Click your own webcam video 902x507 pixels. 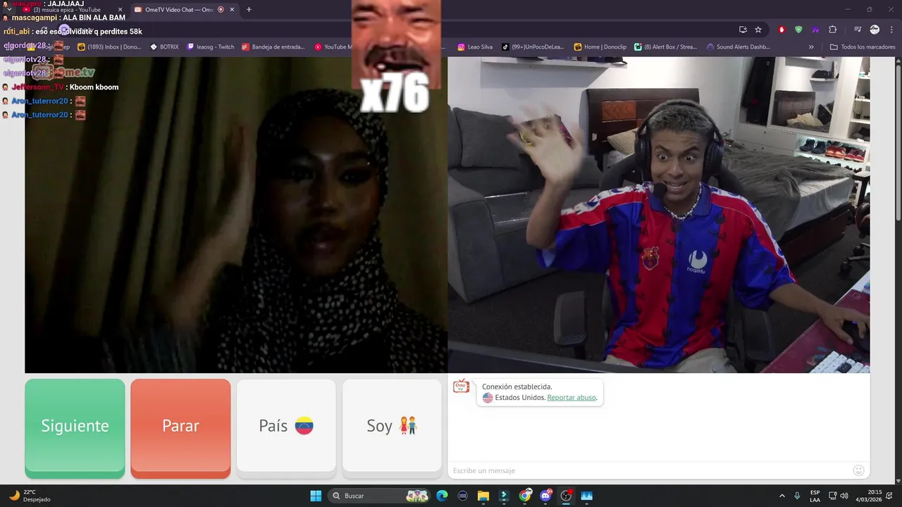pos(659,215)
